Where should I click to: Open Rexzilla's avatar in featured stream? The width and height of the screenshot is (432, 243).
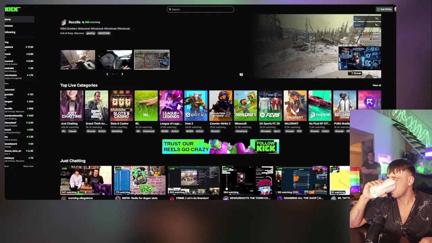(x=63, y=22)
